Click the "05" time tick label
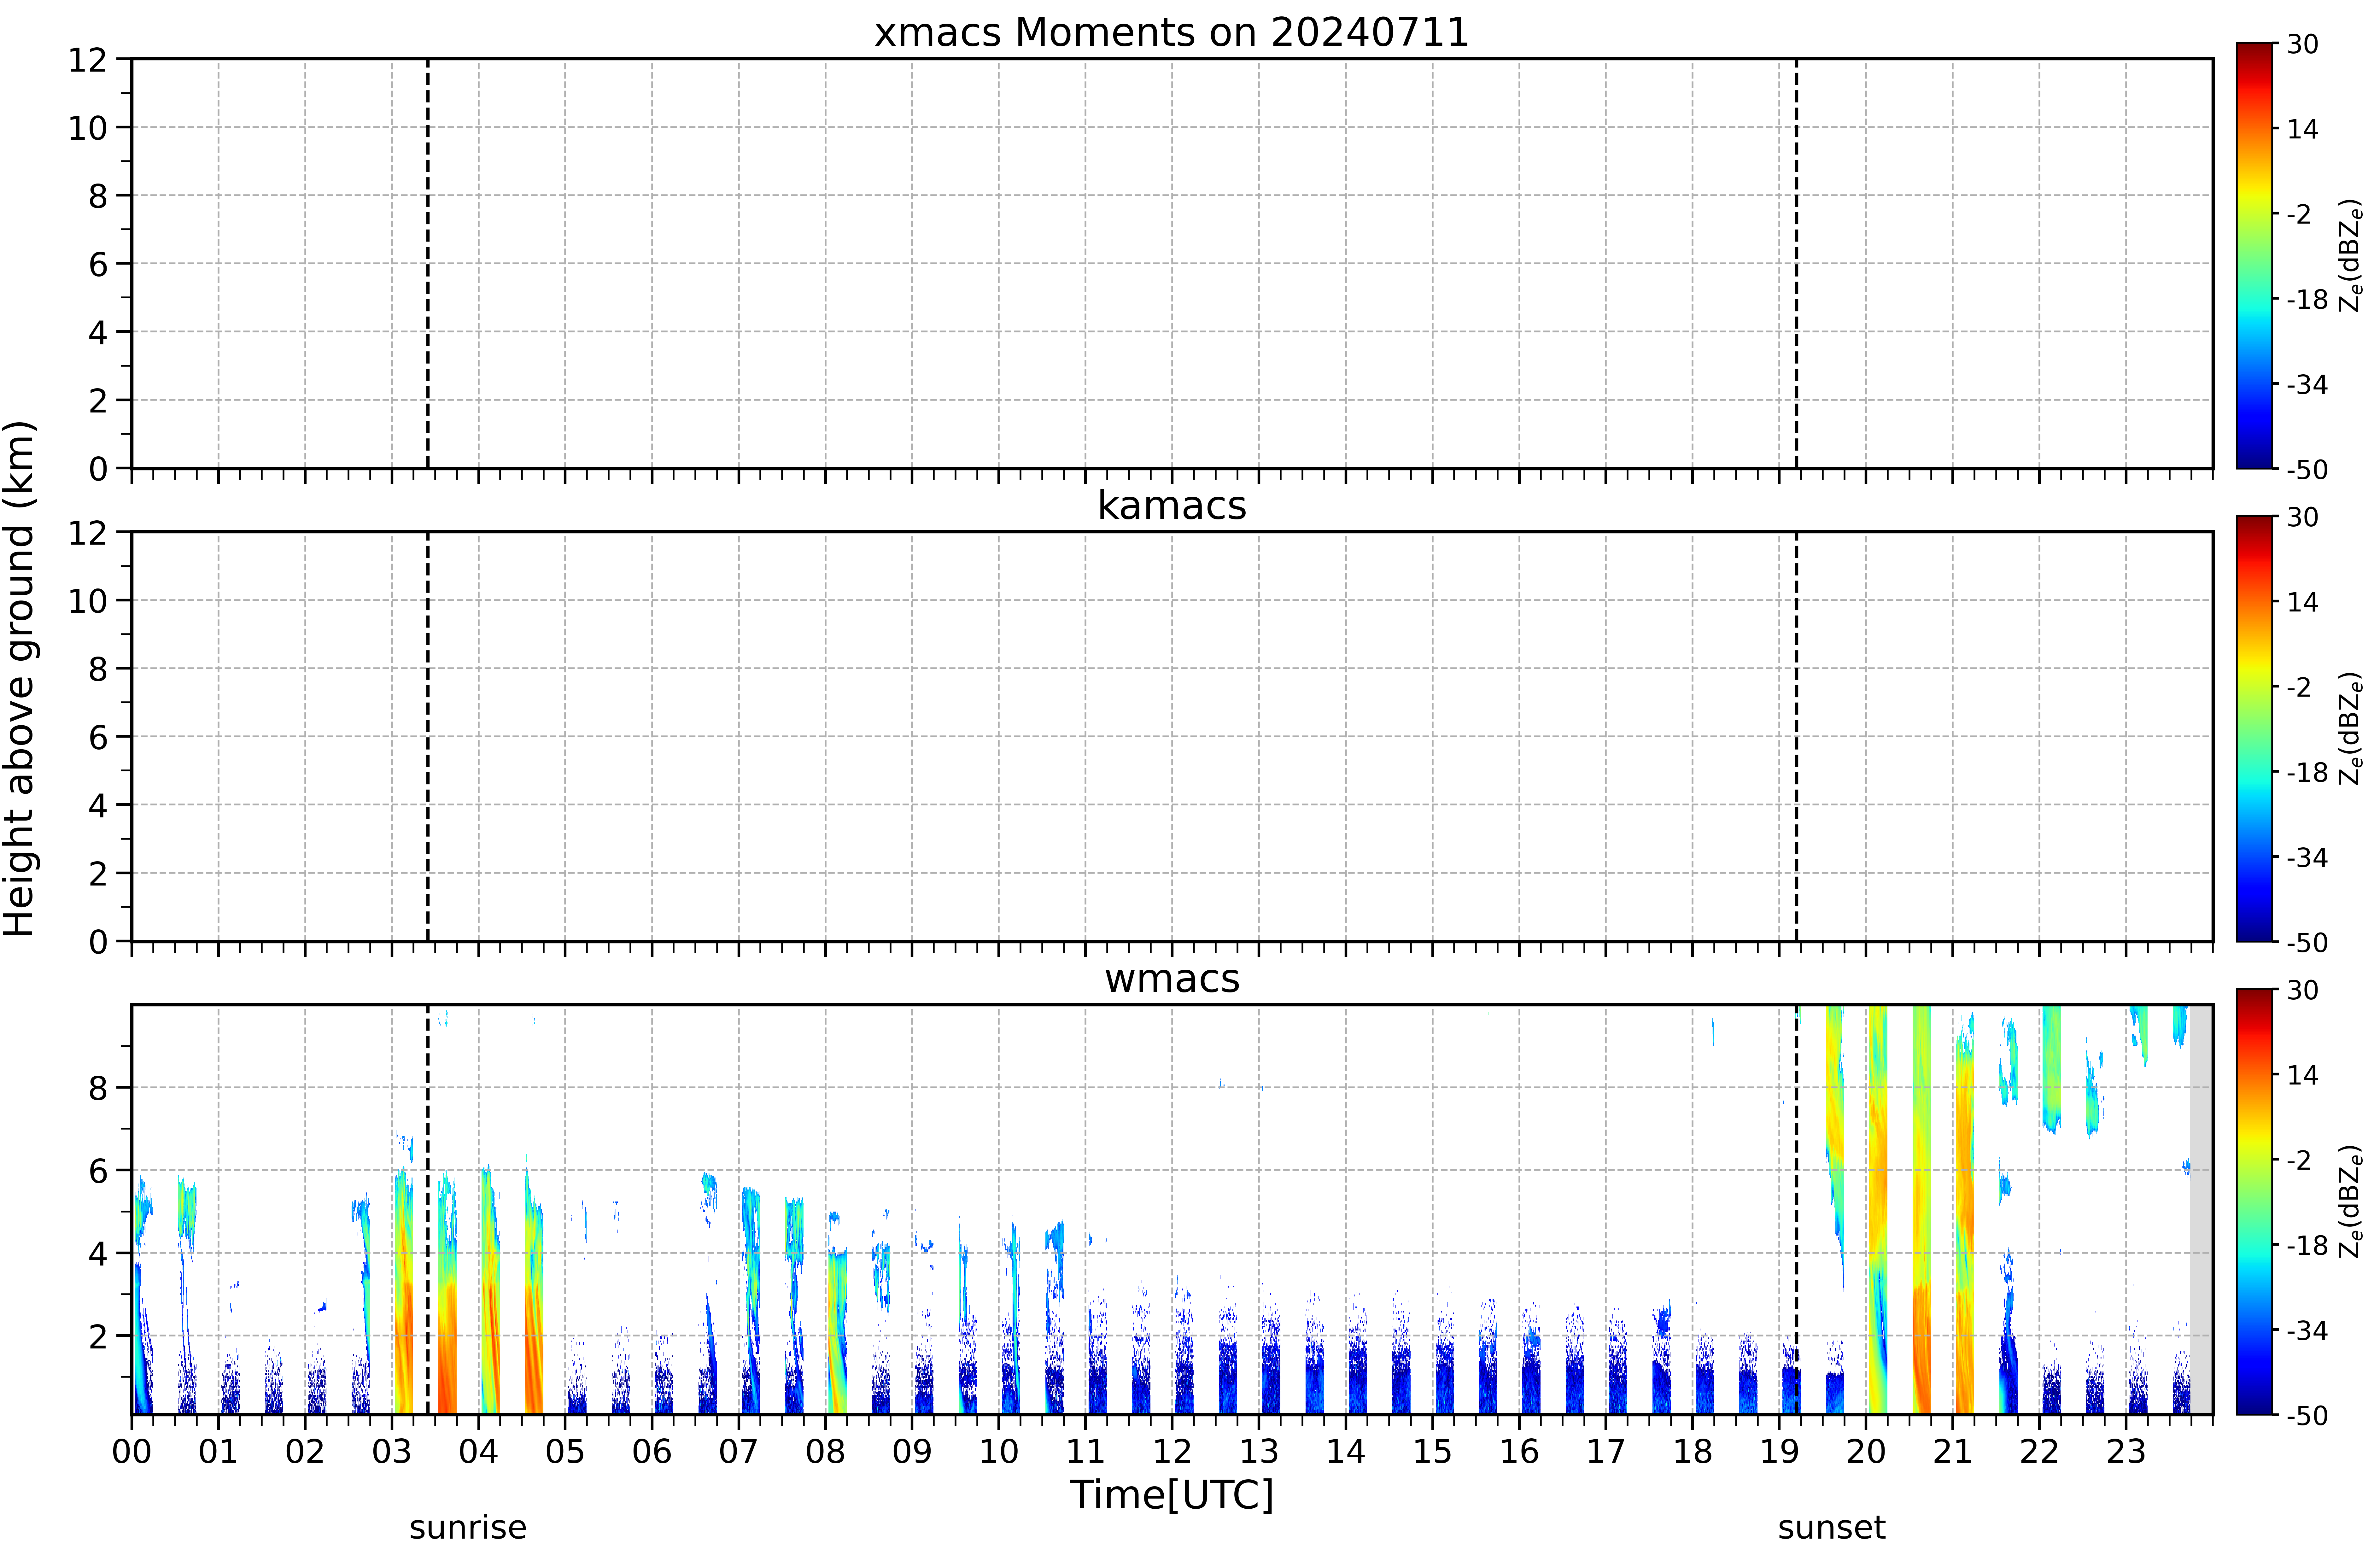 click(565, 1451)
